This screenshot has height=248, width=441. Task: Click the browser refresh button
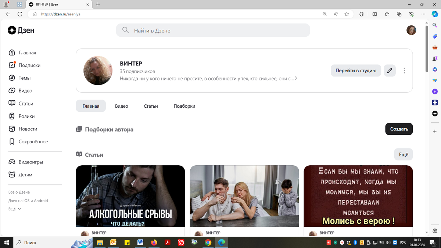(x=20, y=14)
